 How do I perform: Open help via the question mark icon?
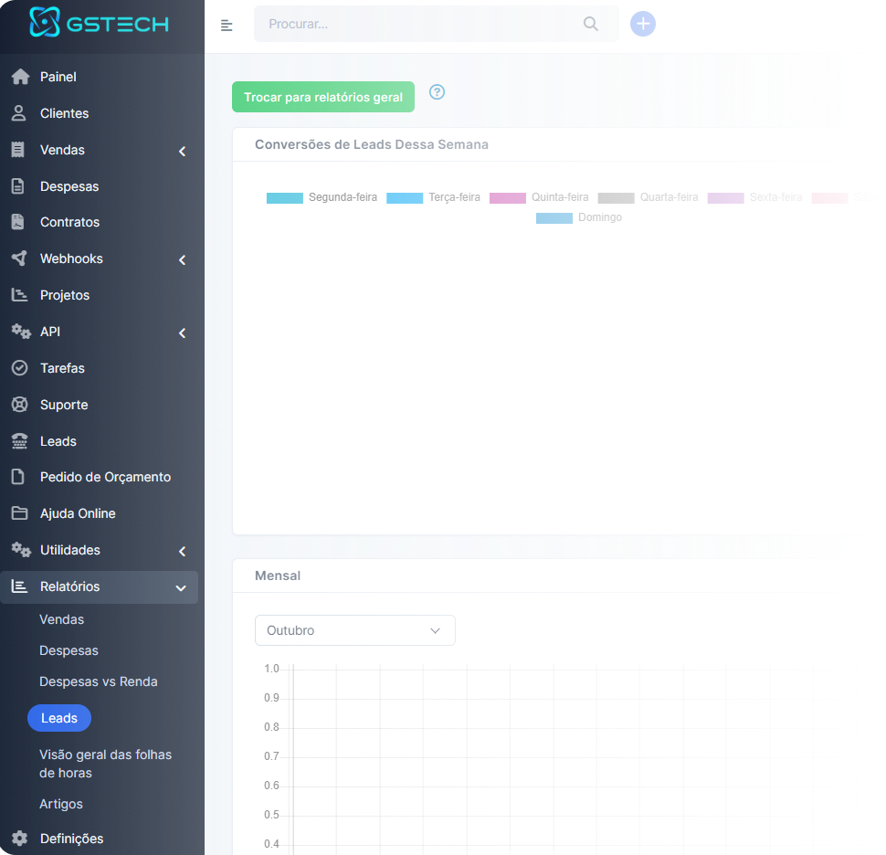pos(437,92)
